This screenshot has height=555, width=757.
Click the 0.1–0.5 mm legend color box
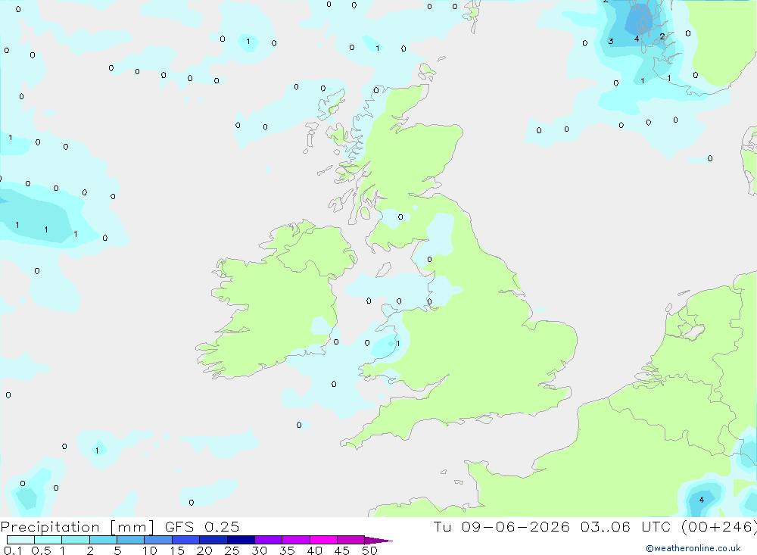[x=20, y=540]
